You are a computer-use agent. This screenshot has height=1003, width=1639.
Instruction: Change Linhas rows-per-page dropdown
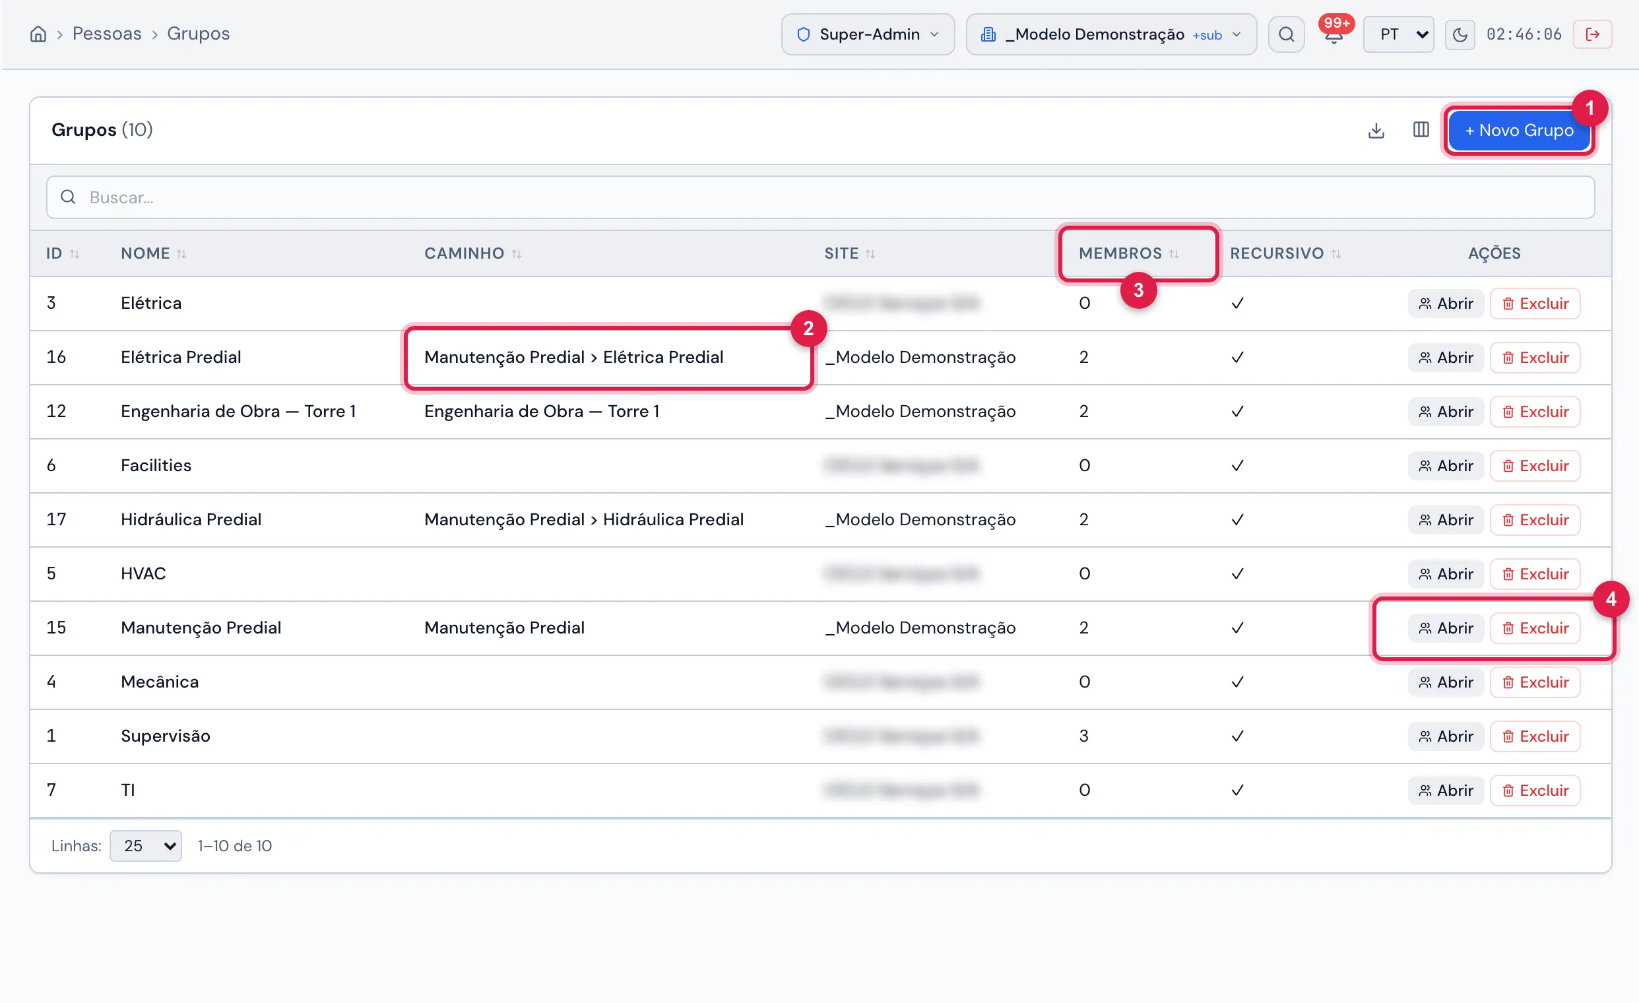point(145,845)
